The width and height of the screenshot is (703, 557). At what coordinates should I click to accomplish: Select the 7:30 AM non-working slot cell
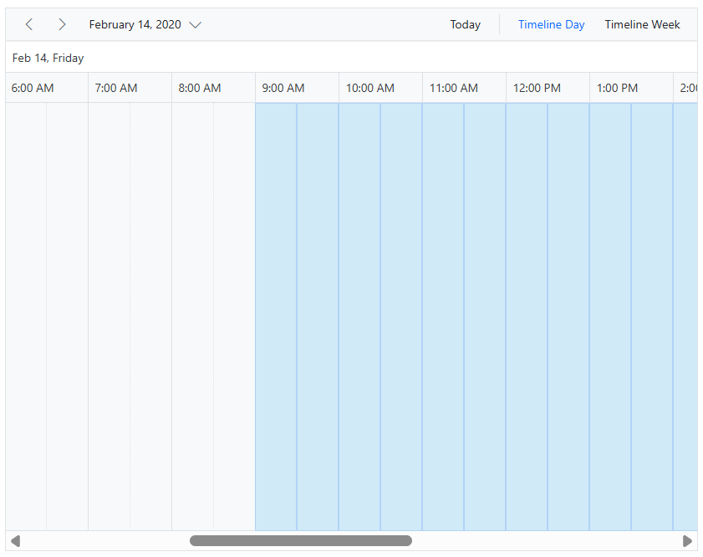tap(150, 317)
